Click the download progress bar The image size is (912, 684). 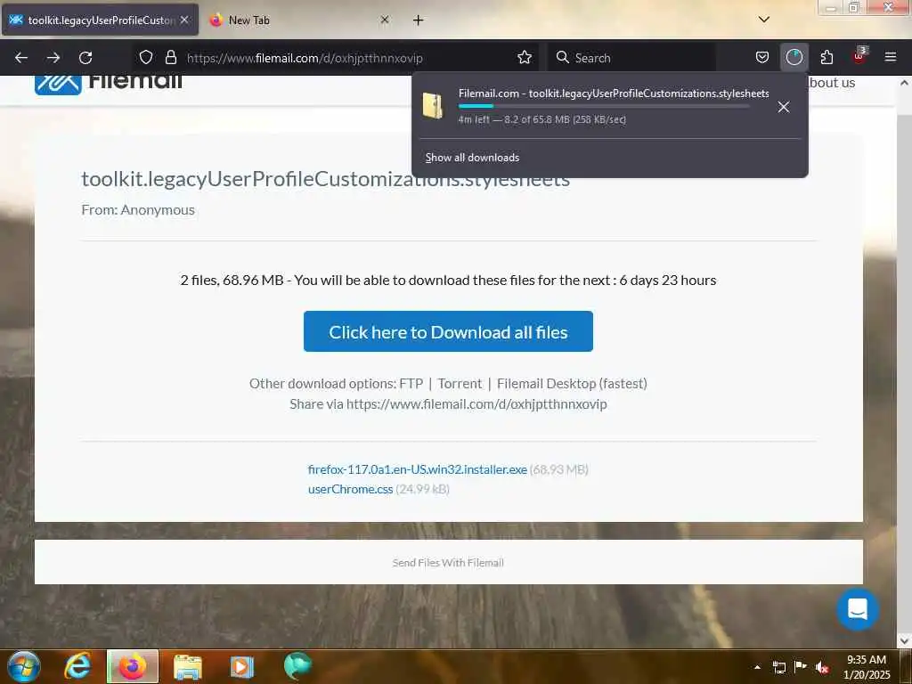coord(603,106)
